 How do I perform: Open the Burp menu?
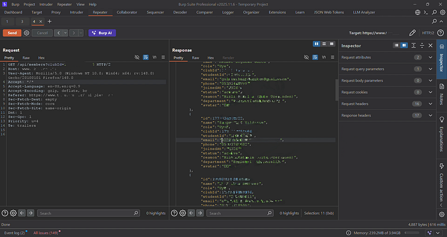point(15,4)
